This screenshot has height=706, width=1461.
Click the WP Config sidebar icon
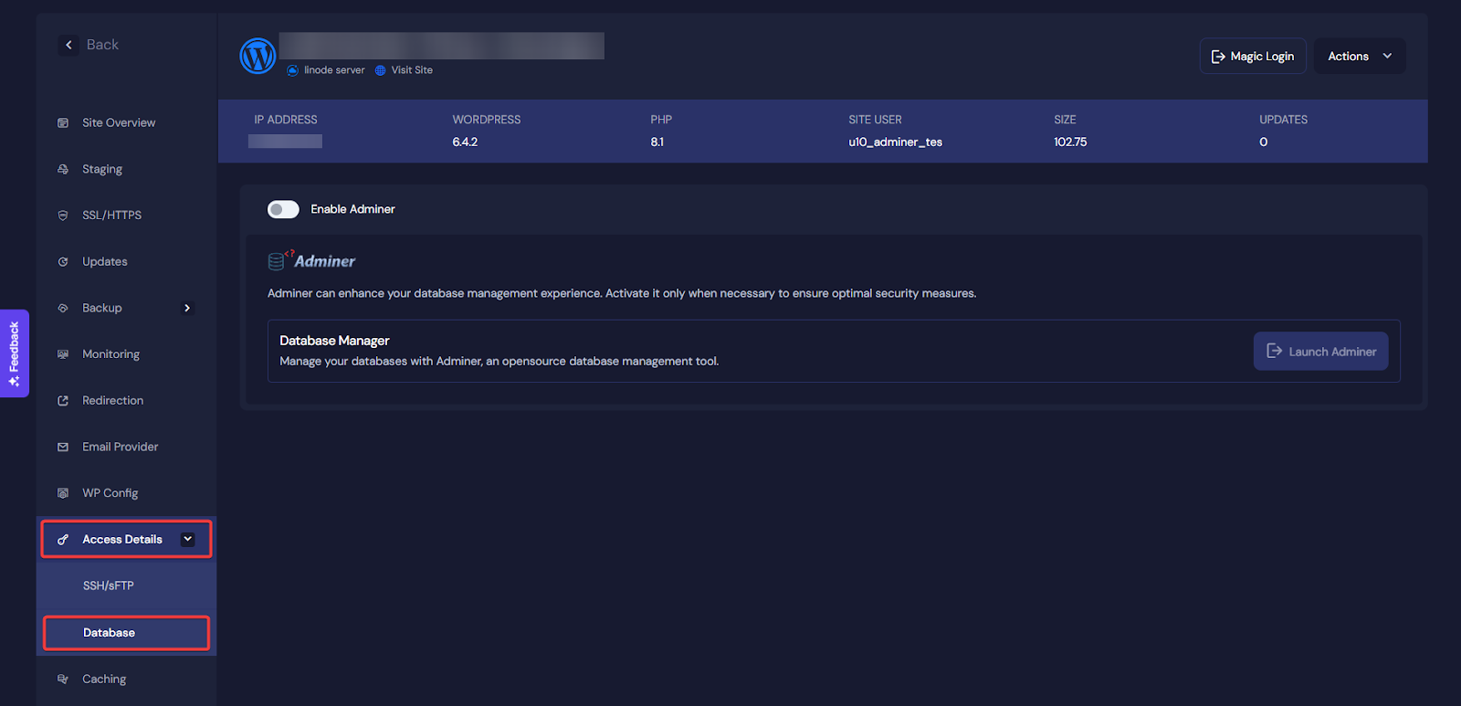pos(63,493)
